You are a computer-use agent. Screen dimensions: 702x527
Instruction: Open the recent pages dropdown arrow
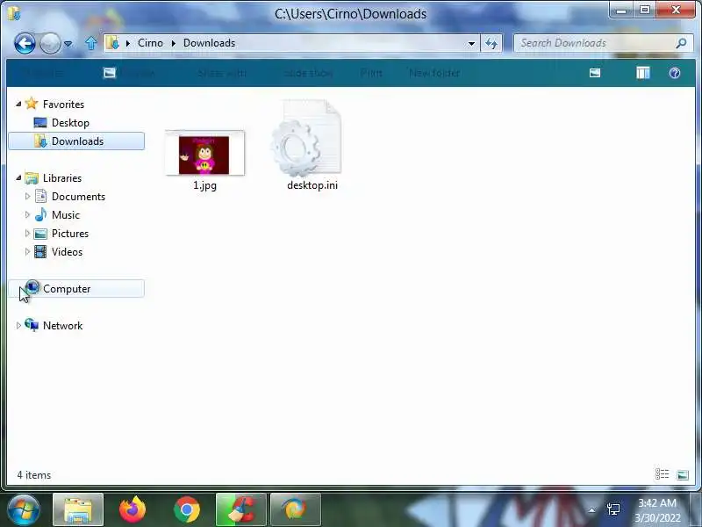68,44
